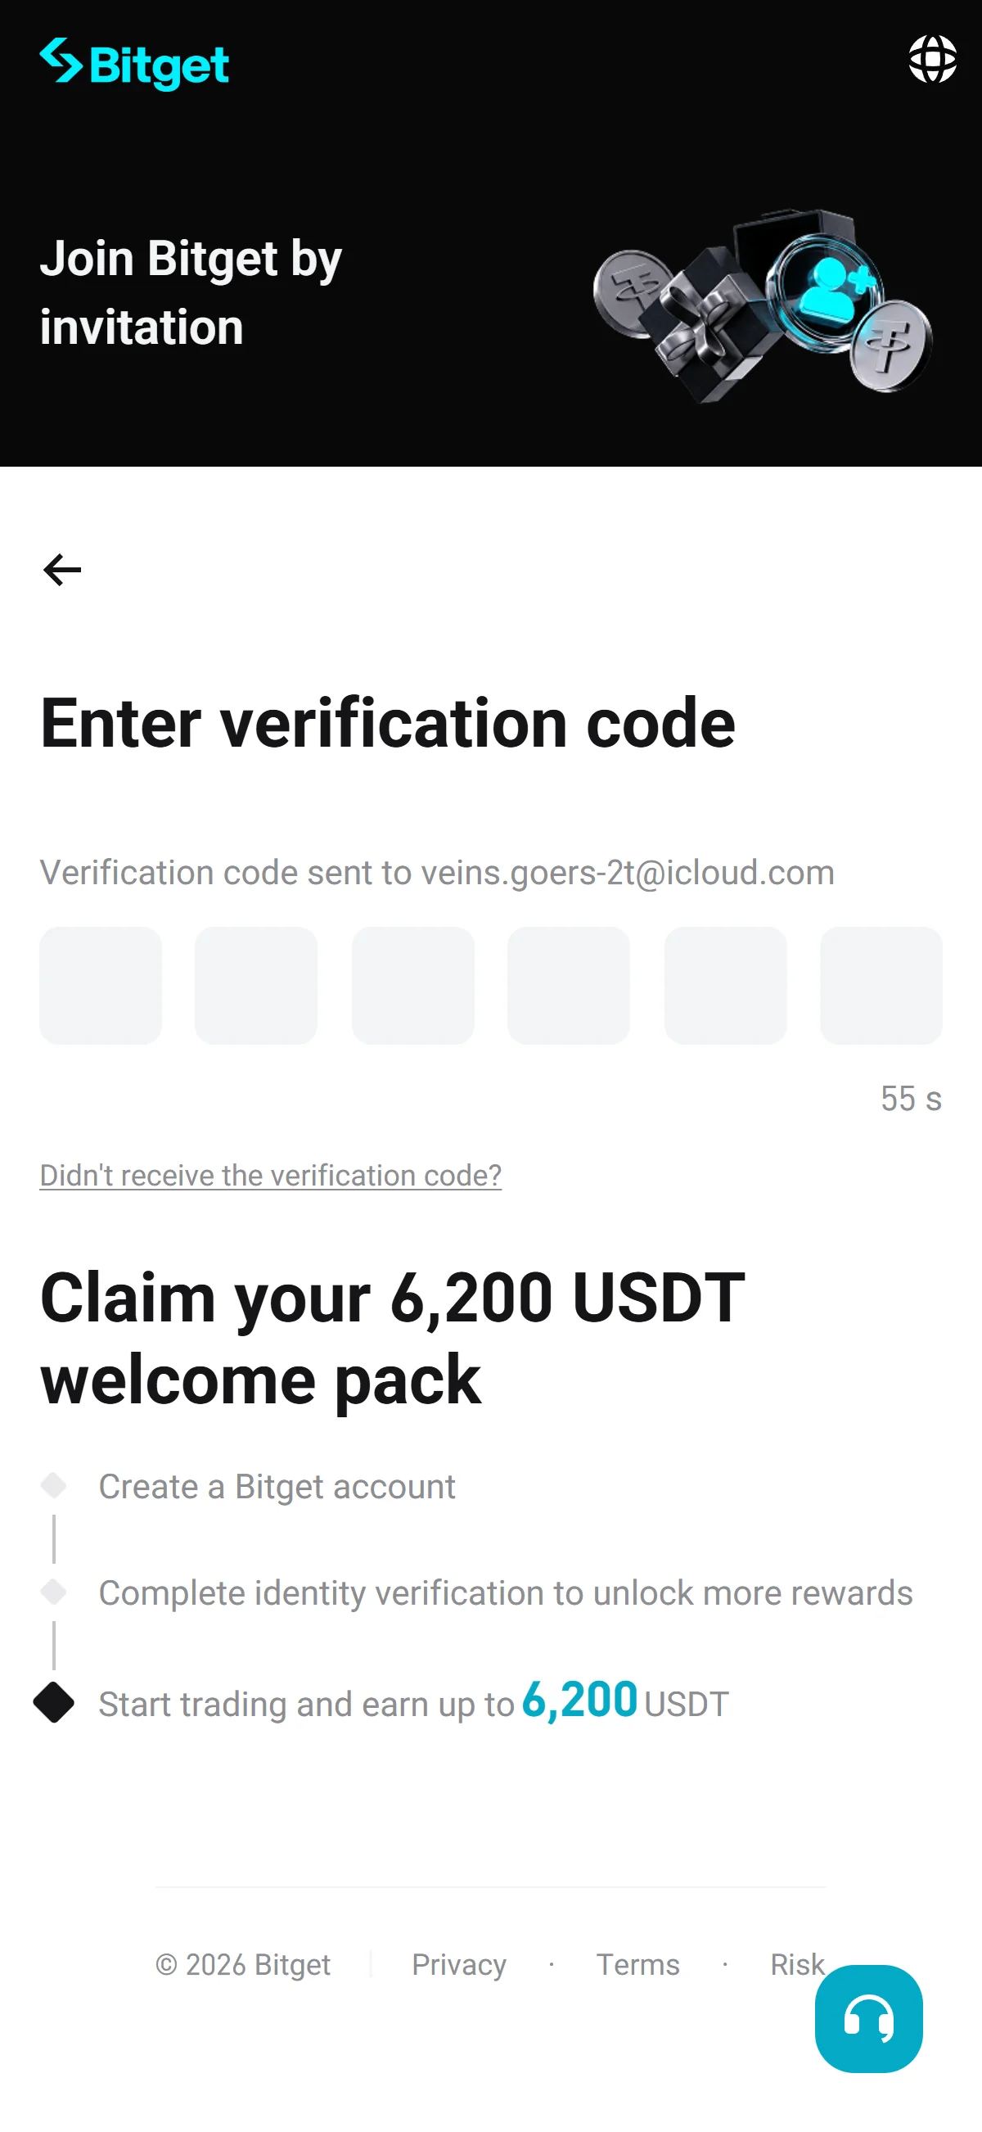Click the identity verification step diamond
The height and width of the screenshot is (2132, 982).
pyautogui.click(x=54, y=1591)
